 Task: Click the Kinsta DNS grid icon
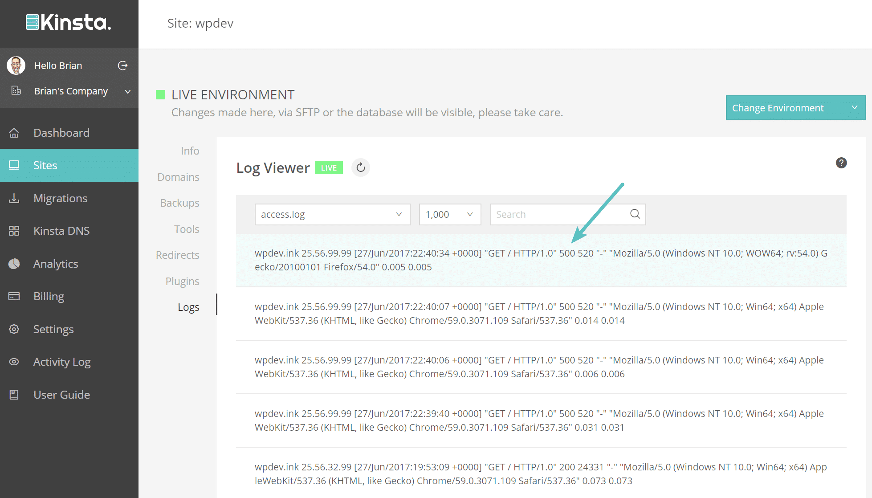pyautogui.click(x=14, y=231)
